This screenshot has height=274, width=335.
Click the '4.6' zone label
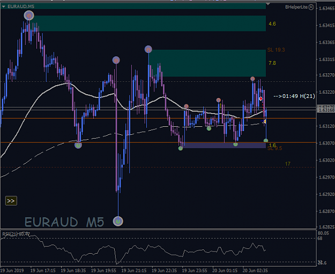(272, 24)
